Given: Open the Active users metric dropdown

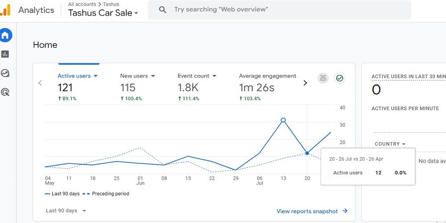Looking at the screenshot, I should pos(78,76).
